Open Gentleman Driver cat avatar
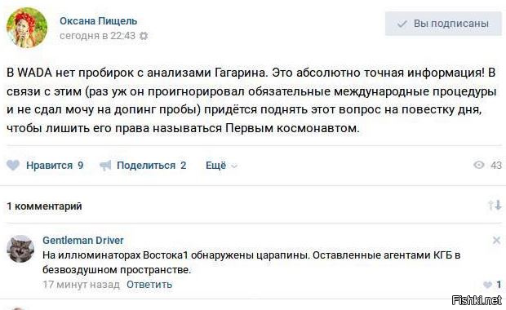This screenshot has height=310, width=506. [x=20, y=249]
